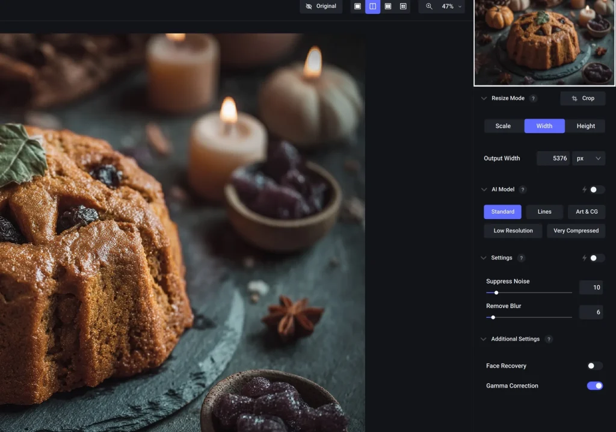The image size is (616, 432).
Task: Click the Crop button
Action: [x=582, y=98]
